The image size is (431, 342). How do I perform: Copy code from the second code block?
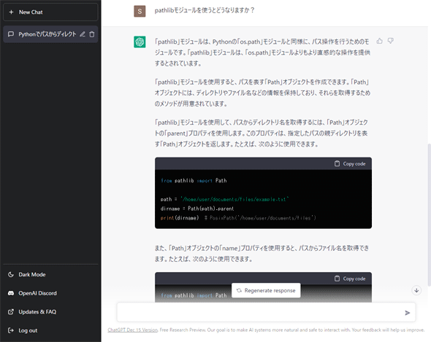point(350,279)
